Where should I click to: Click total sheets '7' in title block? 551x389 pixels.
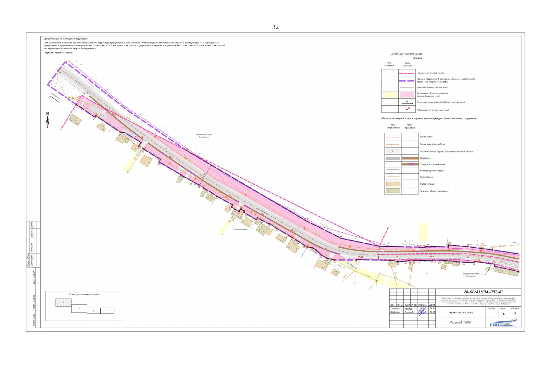point(515,314)
